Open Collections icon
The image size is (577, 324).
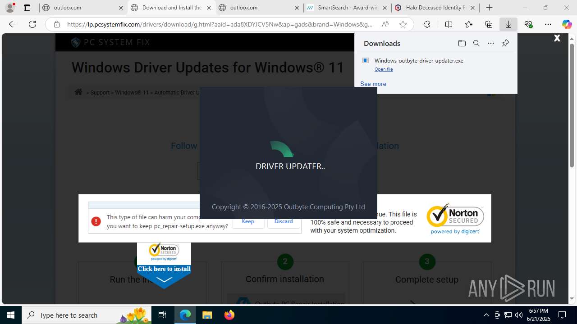click(489, 24)
